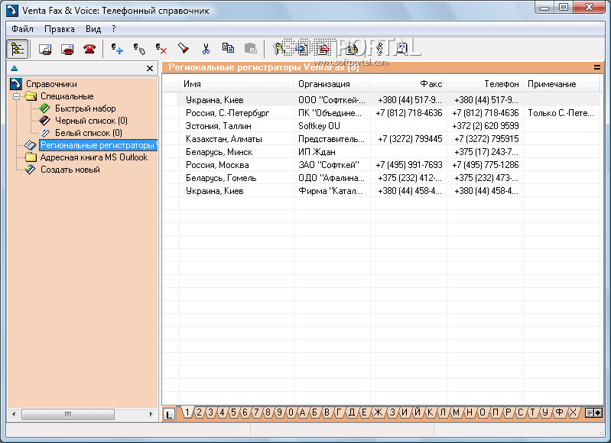Screen dimensions: 611x443
Task: Click Создать новый directory item
Action: coord(70,170)
